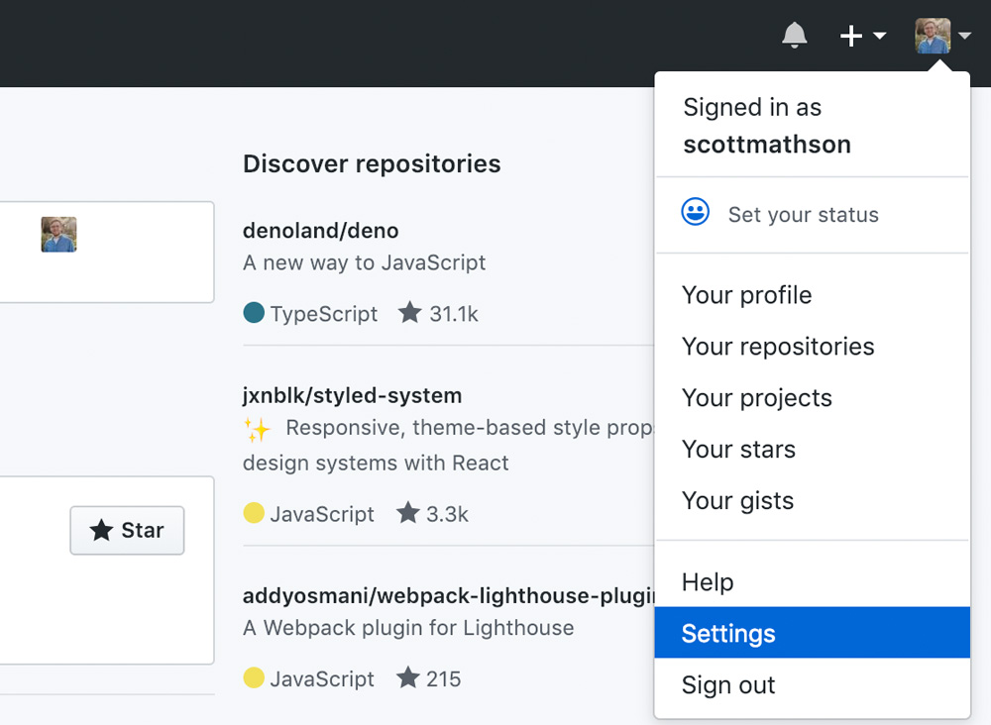Screen dimensions: 991x725
Task: Choose Set your status
Action: tap(804, 215)
